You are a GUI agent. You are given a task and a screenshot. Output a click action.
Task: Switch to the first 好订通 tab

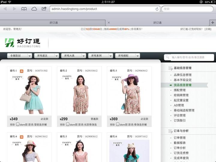(53, 23)
